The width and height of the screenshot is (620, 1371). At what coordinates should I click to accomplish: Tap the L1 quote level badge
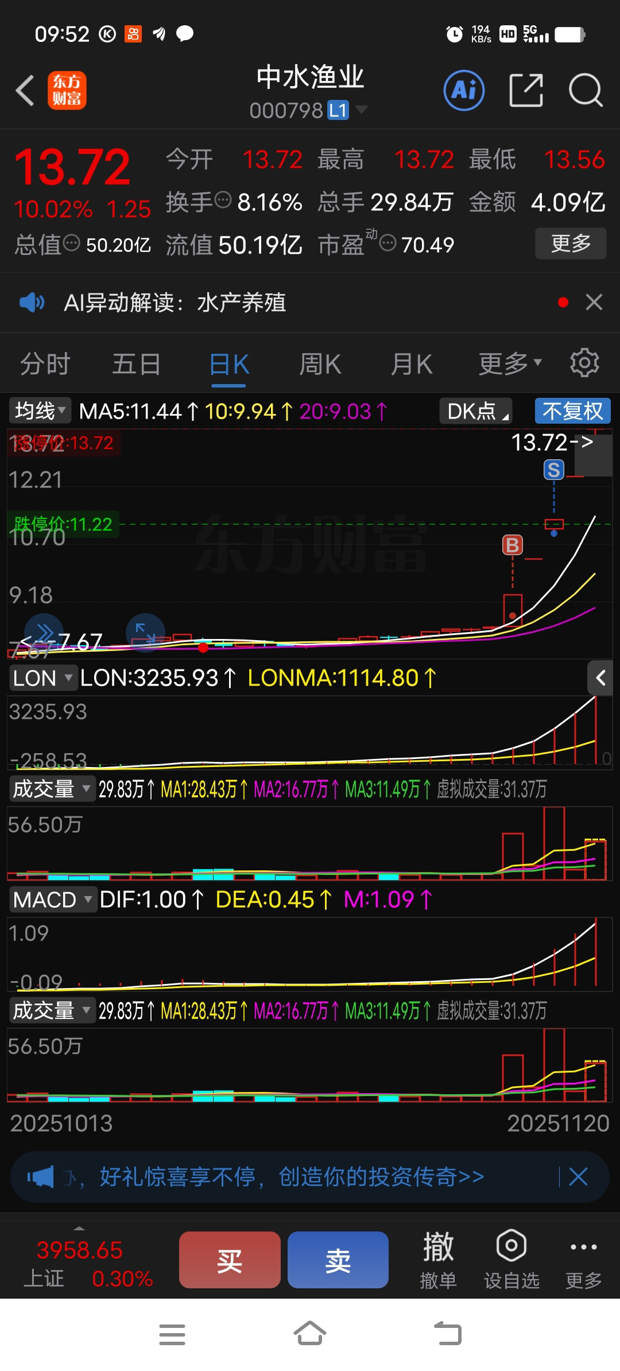pyautogui.click(x=338, y=110)
